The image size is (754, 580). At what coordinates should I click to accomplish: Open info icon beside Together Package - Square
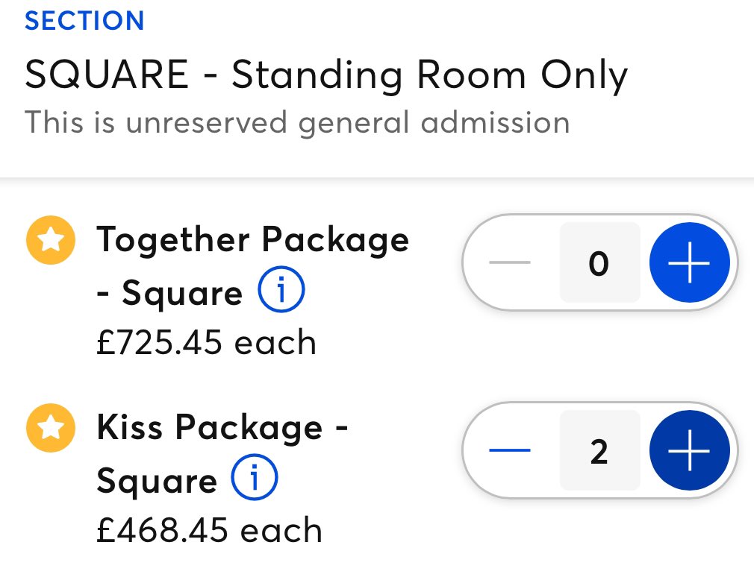click(281, 294)
